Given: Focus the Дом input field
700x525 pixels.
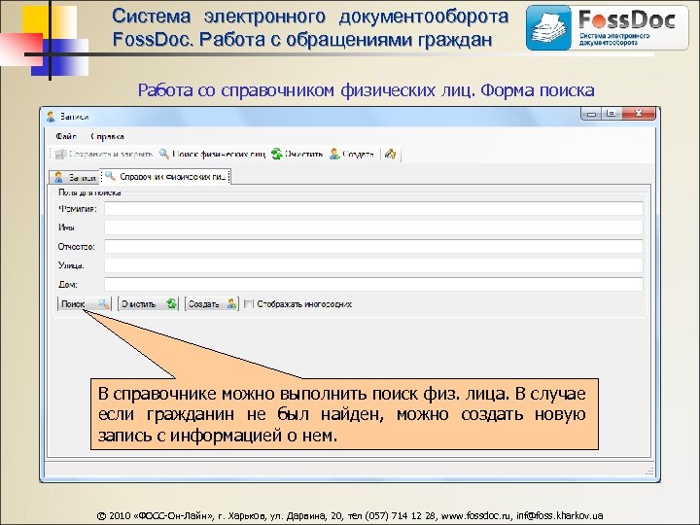Looking at the screenshot, I should click(x=373, y=284).
